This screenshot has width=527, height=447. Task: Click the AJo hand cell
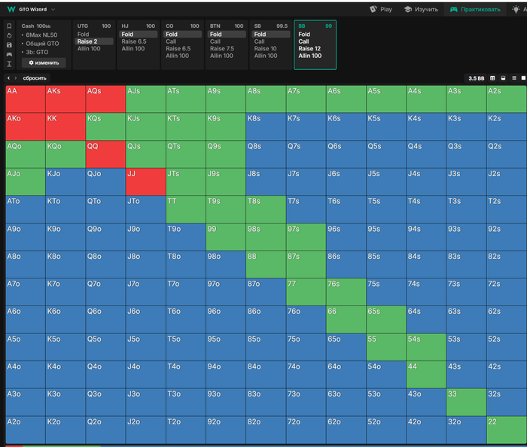[26, 181]
